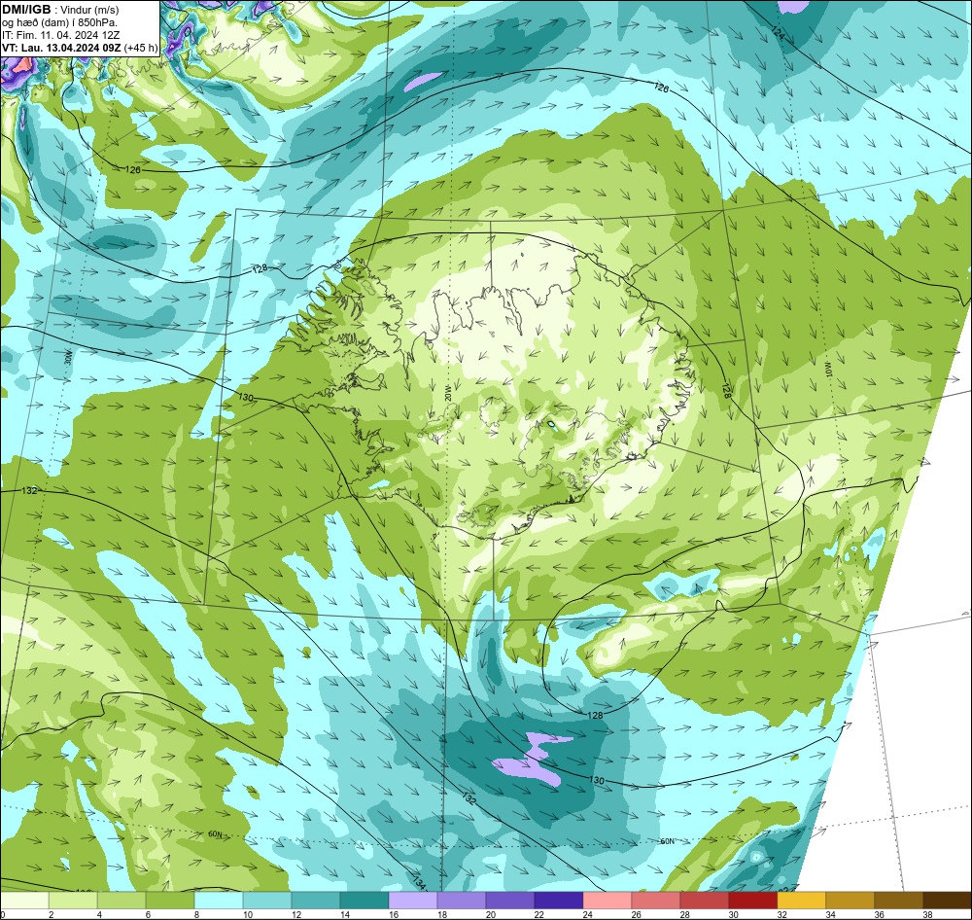The height and width of the screenshot is (920, 972).
Task: Click the legend value '20'
Action: click(490, 914)
